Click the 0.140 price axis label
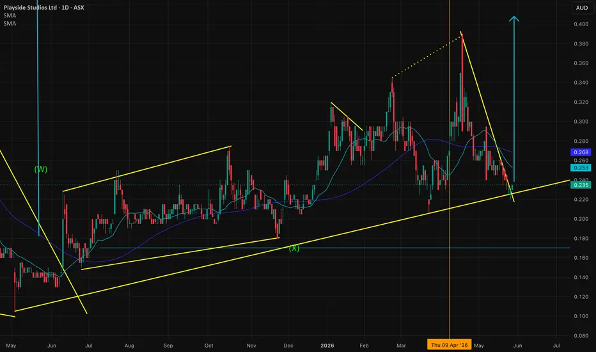Screen dimensions: 596x352 click(x=581, y=277)
